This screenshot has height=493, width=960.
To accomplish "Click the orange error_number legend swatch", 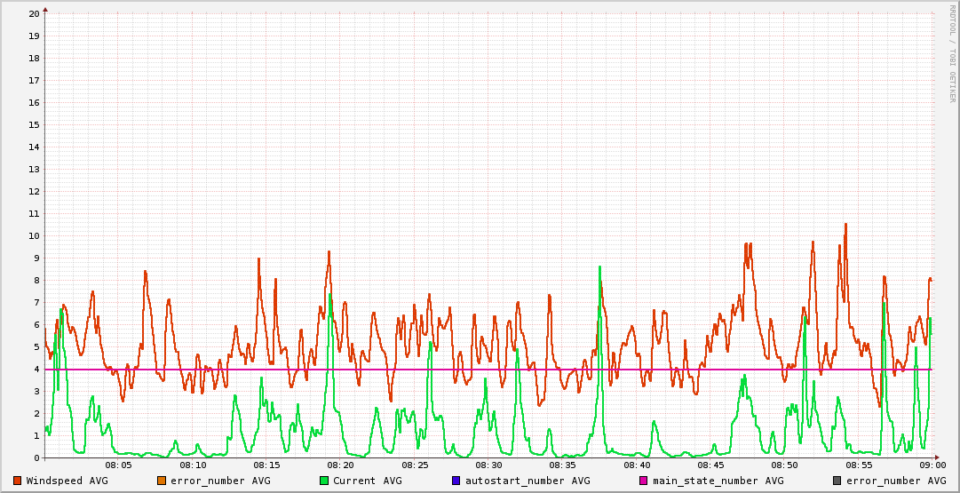I will [x=161, y=481].
